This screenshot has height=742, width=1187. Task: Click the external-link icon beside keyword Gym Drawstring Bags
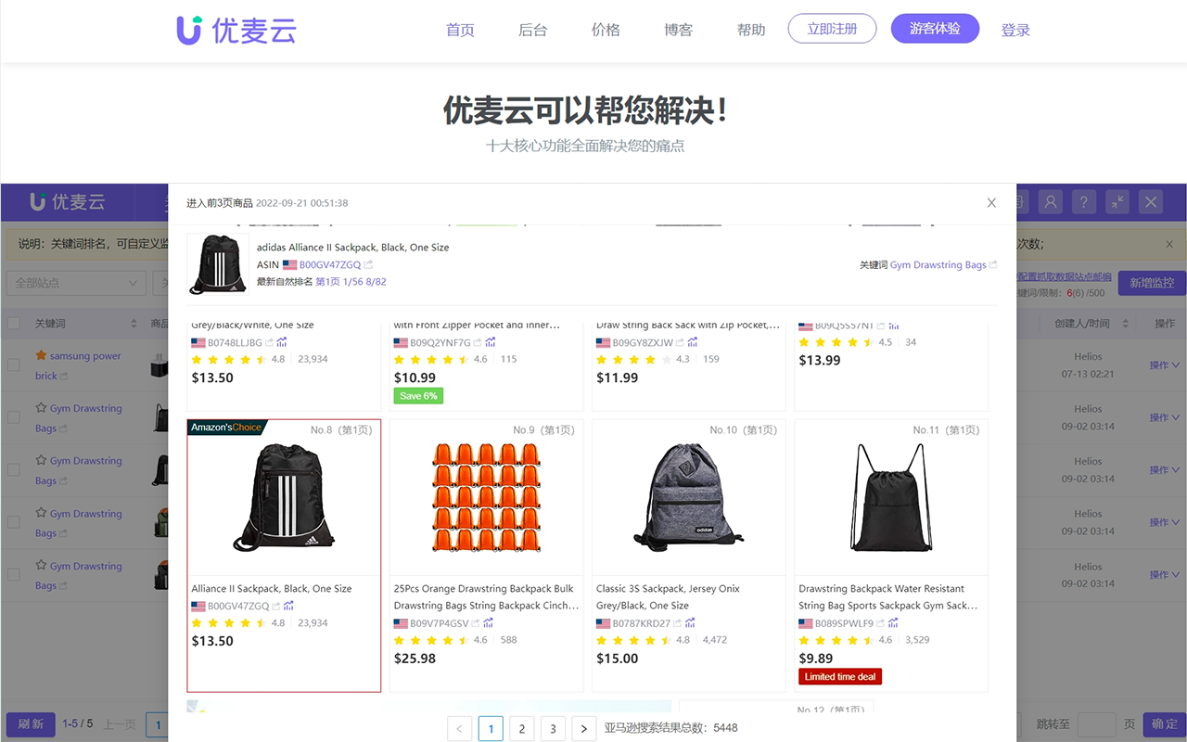(x=991, y=264)
